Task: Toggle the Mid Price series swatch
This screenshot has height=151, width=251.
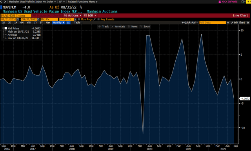Action: point(6,28)
